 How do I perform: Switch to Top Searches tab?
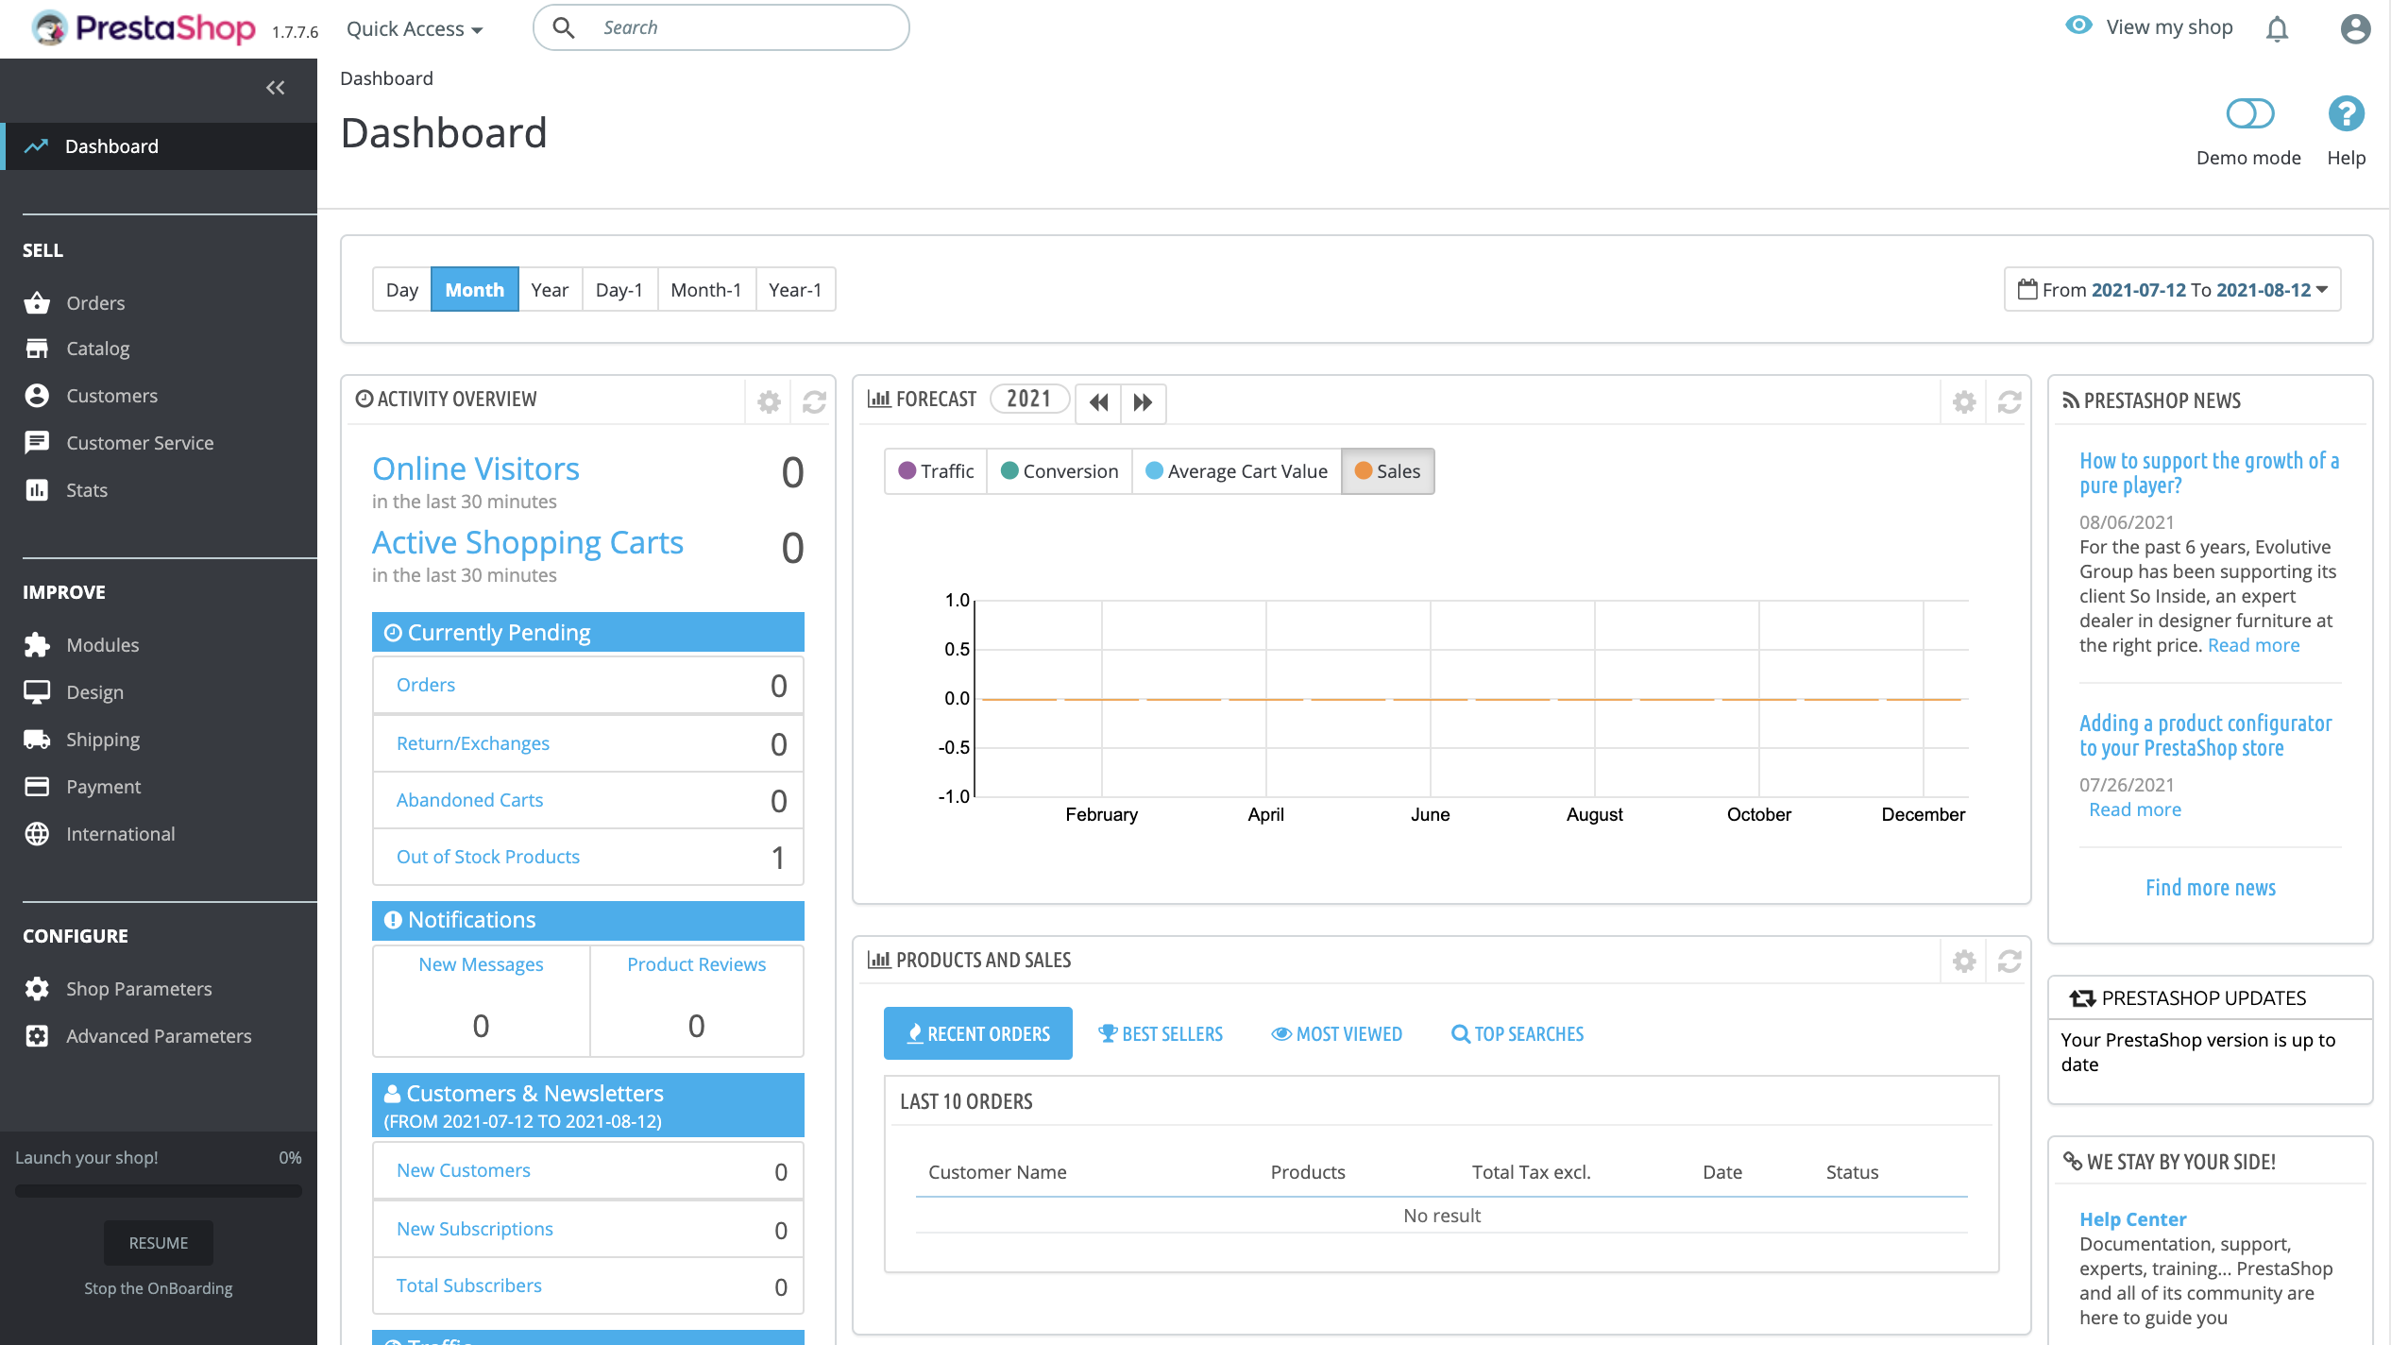tap(1518, 1033)
